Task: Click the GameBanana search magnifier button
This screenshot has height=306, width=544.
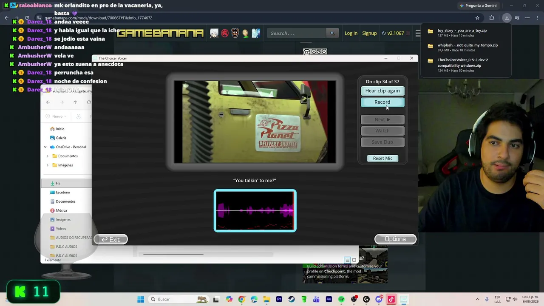Action: 332,33
